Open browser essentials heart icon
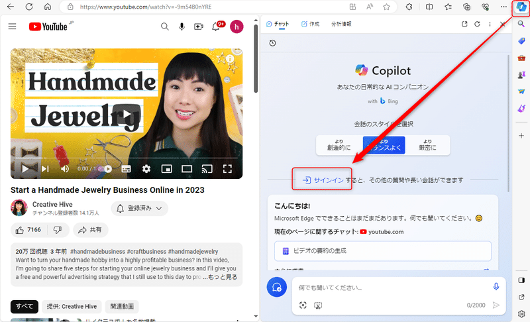 coord(485,7)
